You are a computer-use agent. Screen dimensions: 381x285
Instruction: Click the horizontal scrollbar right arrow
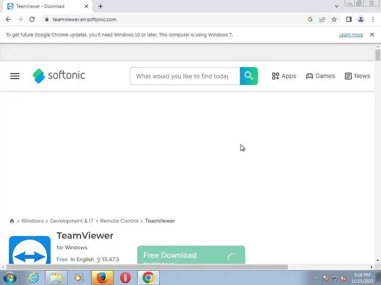(x=372, y=267)
